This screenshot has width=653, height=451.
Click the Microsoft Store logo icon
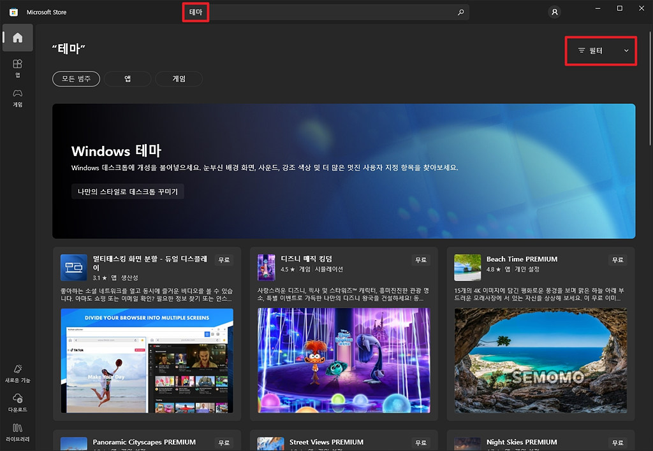point(14,12)
